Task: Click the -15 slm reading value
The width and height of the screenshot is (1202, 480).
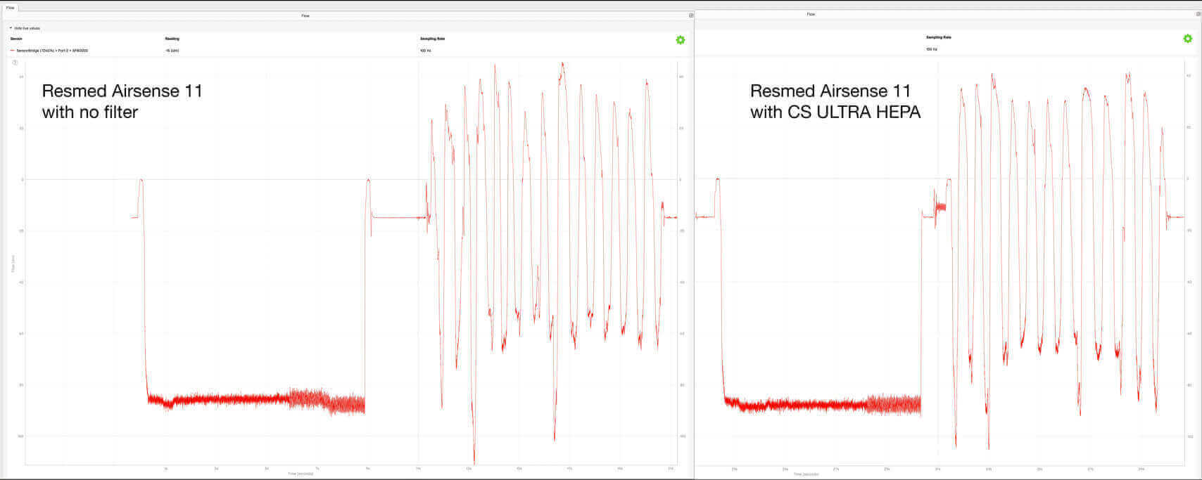Action: point(170,51)
